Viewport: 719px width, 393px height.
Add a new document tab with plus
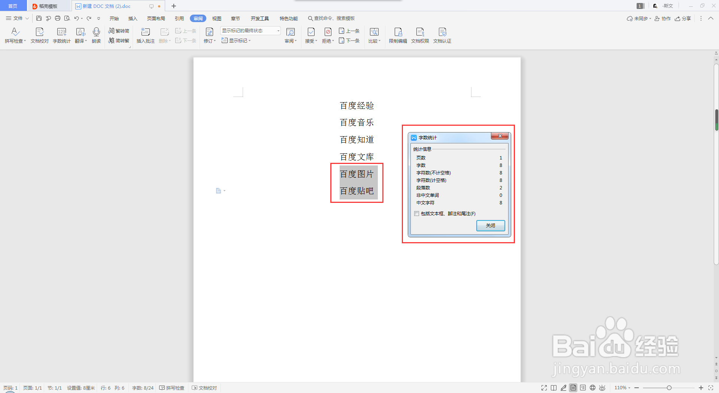[174, 6]
